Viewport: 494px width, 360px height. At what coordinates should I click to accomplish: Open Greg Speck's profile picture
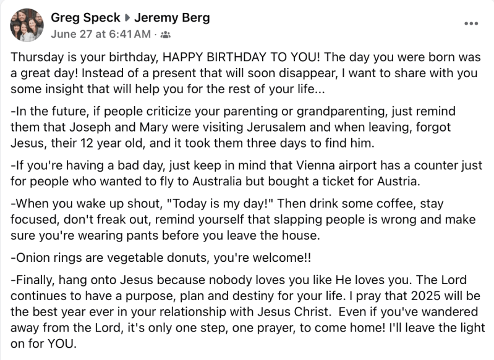27,25
